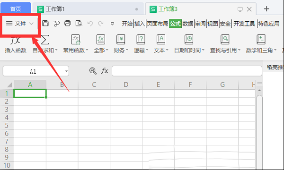Image resolution: width=284 pixels, height=170 pixels.
Task: Select column A header
Action: [30, 85]
